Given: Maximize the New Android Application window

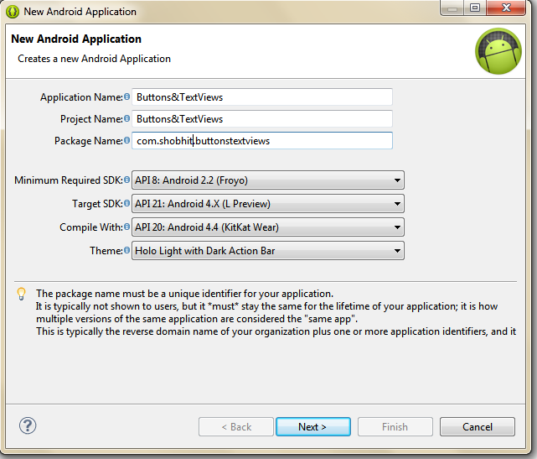Looking at the screenshot, I should click(475, 8).
